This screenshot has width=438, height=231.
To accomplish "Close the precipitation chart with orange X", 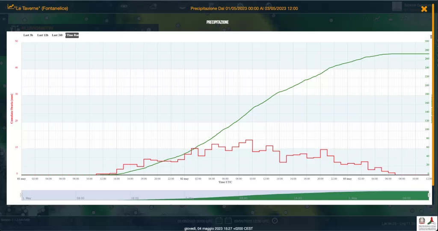I will click(x=424, y=9).
